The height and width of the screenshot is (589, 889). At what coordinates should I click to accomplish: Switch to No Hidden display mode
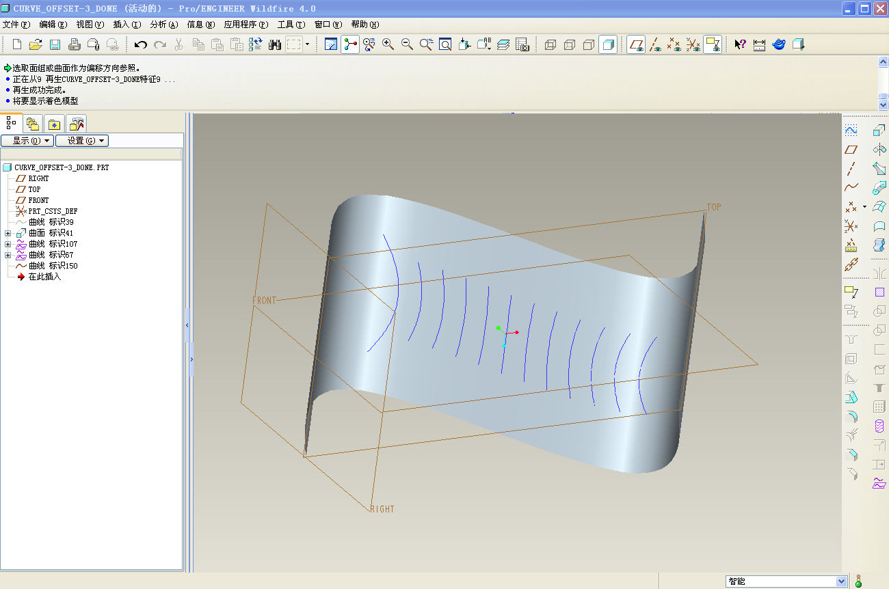(589, 44)
